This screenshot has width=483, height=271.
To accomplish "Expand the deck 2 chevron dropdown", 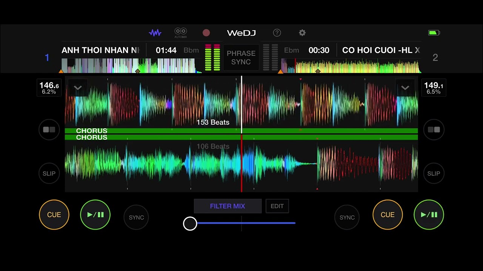I will click(x=405, y=88).
